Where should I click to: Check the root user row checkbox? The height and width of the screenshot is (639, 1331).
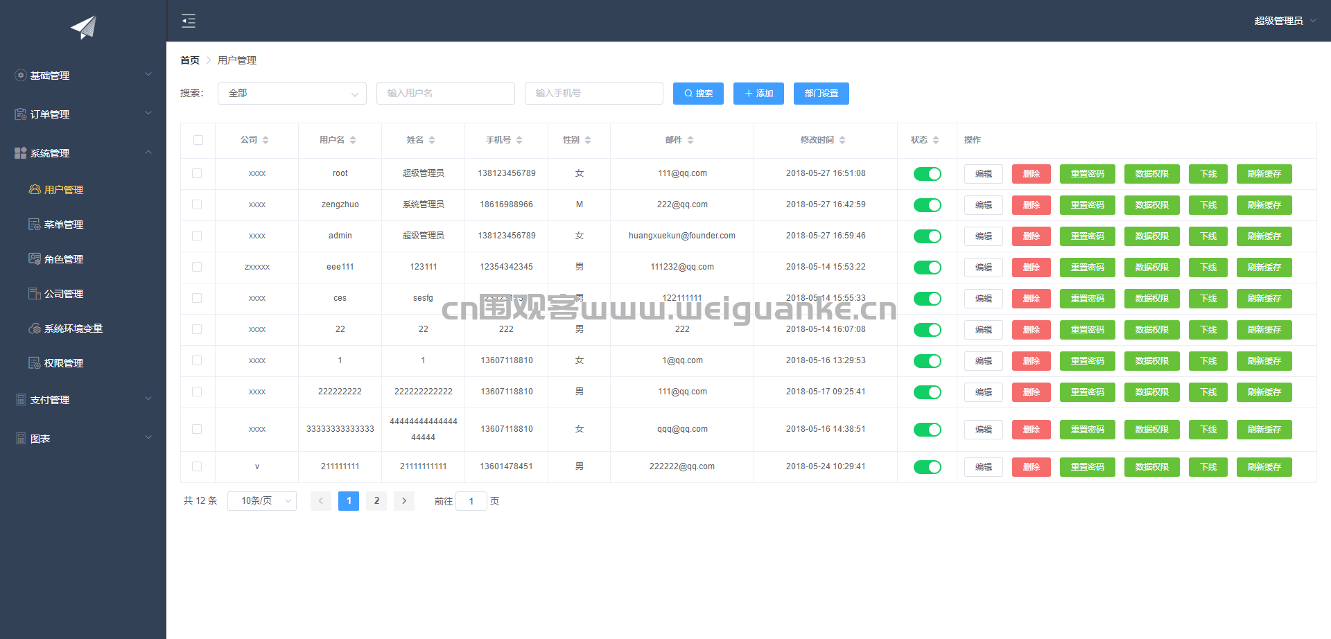tap(197, 173)
